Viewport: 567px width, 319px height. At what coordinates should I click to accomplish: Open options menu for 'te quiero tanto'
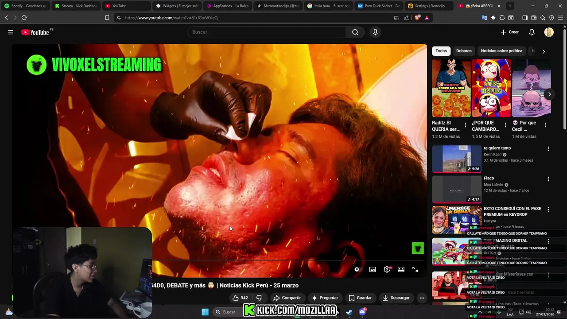[x=548, y=149]
